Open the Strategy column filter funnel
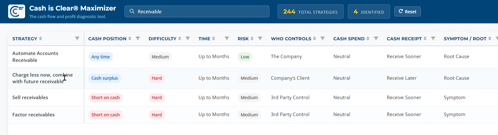The image size is (498, 135). pyautogui.click(x=77, y=39)
